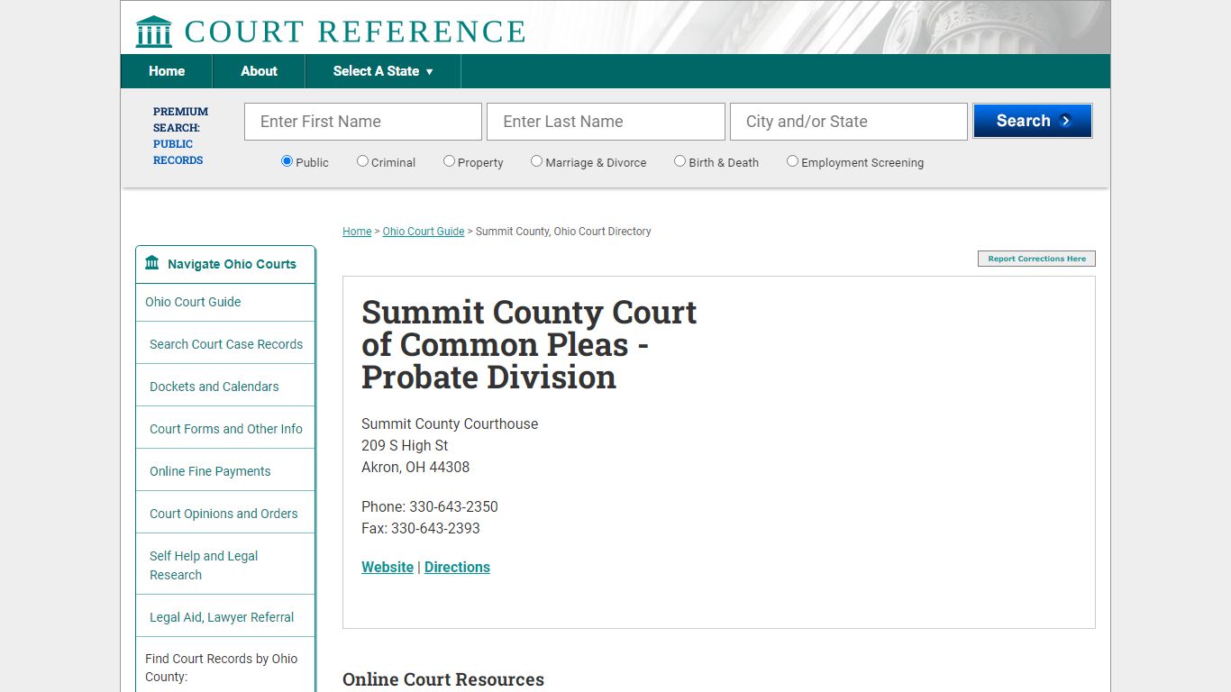
Task: Select the Birth & Death radio button
Action: click(679, 161)
